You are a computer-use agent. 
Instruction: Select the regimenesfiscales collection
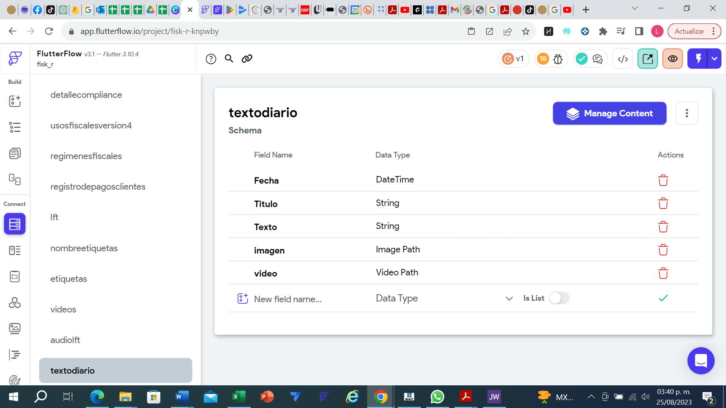click(86, 156)
